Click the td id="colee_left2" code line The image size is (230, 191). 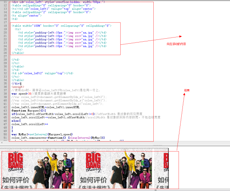click(43, 73)
